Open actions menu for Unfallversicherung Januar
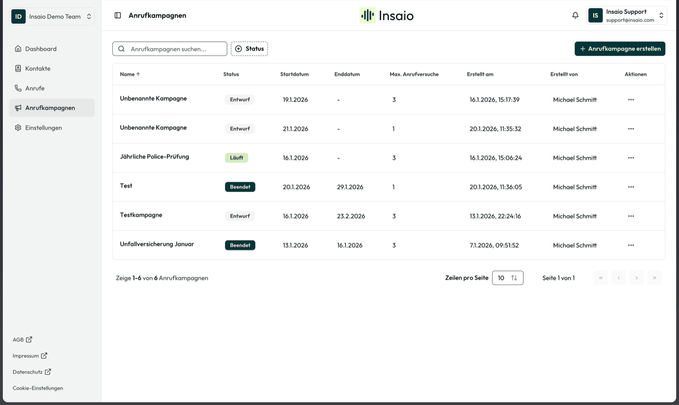 (x=631, y=245)
